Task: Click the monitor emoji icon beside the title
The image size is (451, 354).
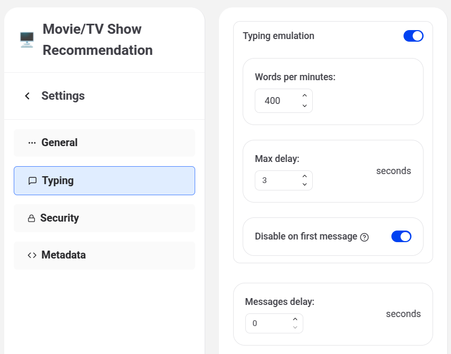Action: (26, 40)
